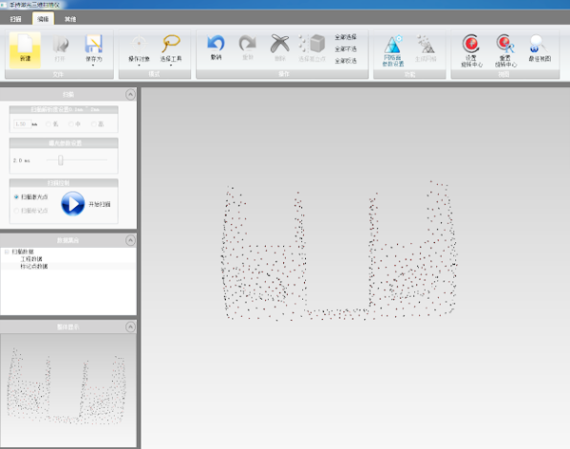
Task: Open the mesh parameter settings icon
Action: [x=393, y=44]
